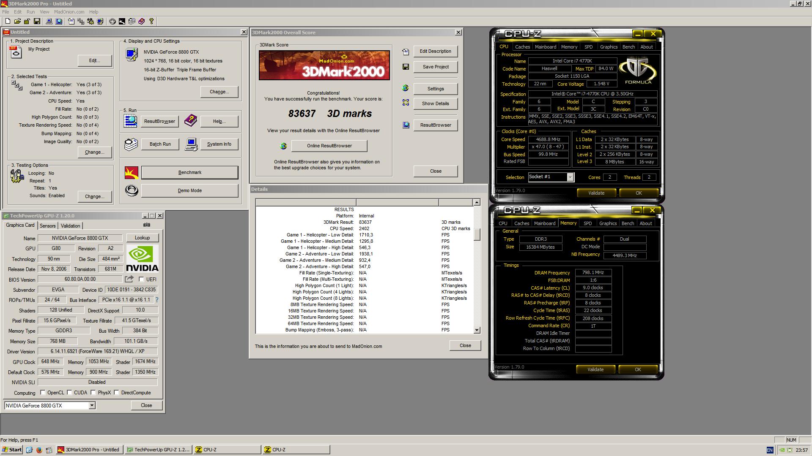Click the GPU-Z camera screenshot icon

click(146, 225)
